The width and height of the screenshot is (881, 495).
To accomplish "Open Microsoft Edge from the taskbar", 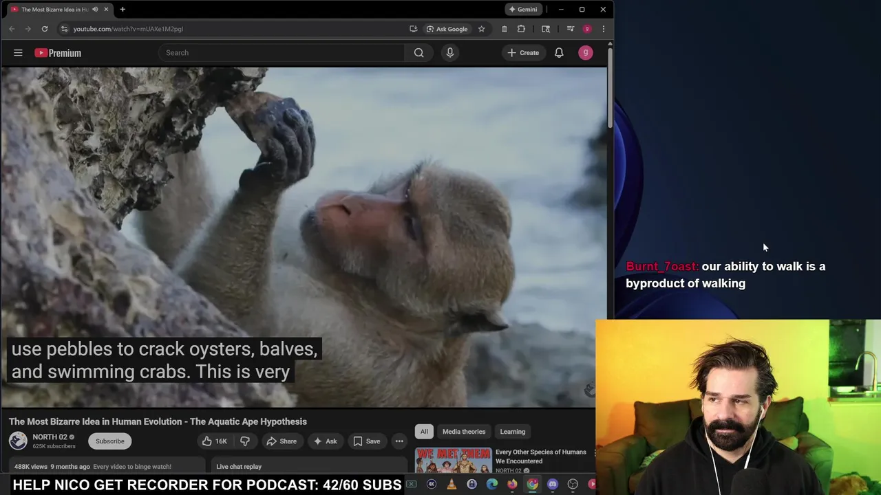I will (492, 485).
